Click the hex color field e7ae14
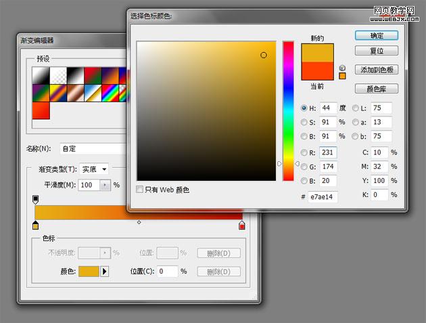The image size is (426, 323). point(323,197)
